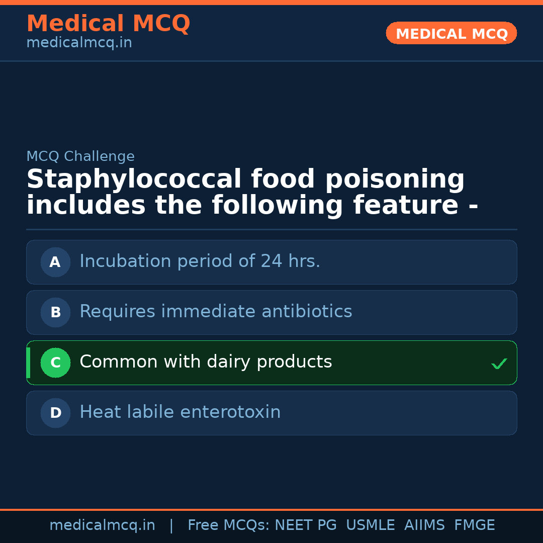Click the 'MCQ Challenge' label

coord(80,157)
